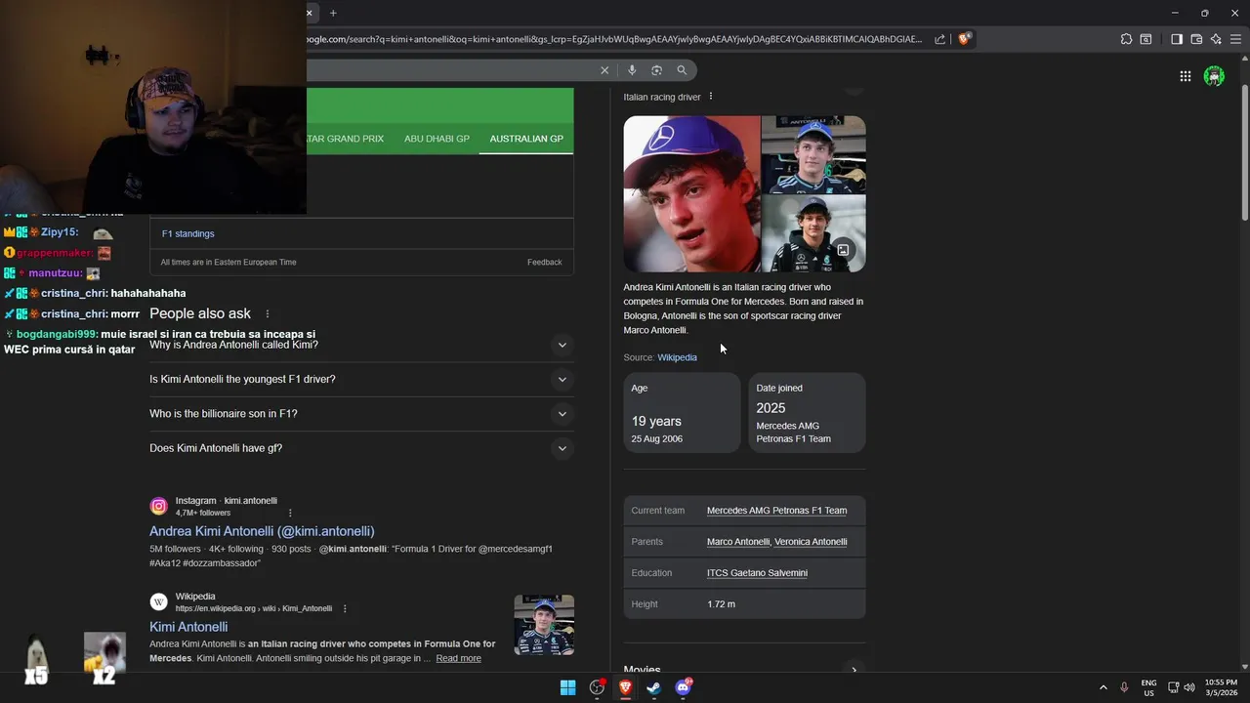Open the Google apps grid
Viewport: 1250px width, 703px height.
coord(1185,76)
